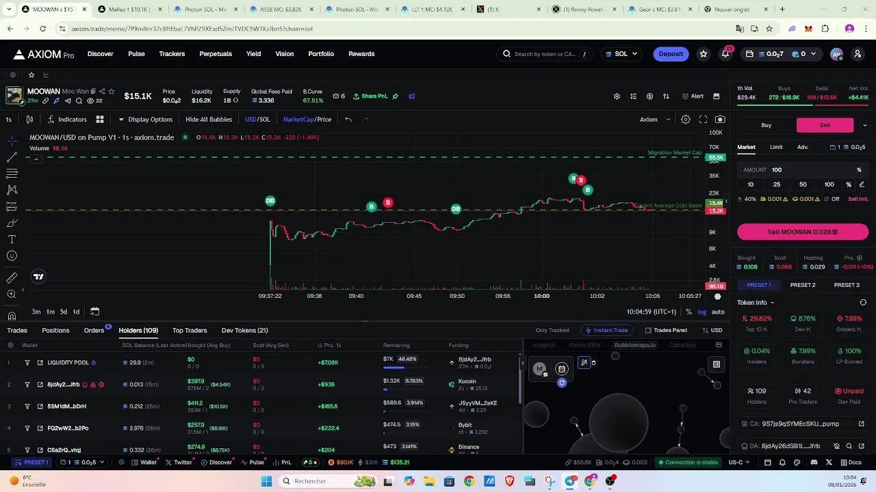Select the brush drawing tool

pos(12,223)
